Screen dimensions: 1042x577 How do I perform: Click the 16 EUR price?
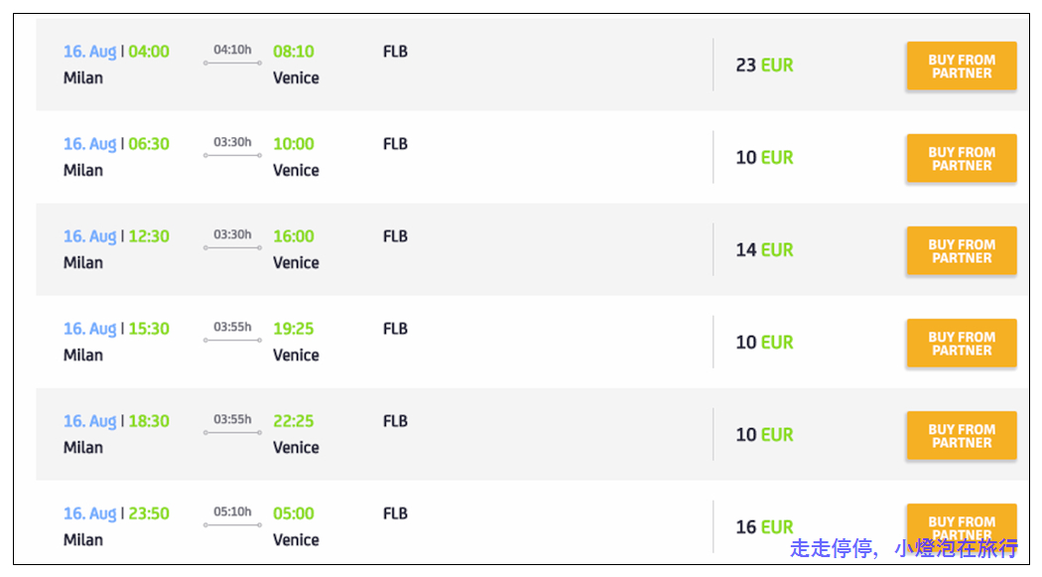[x=764, y=527]
